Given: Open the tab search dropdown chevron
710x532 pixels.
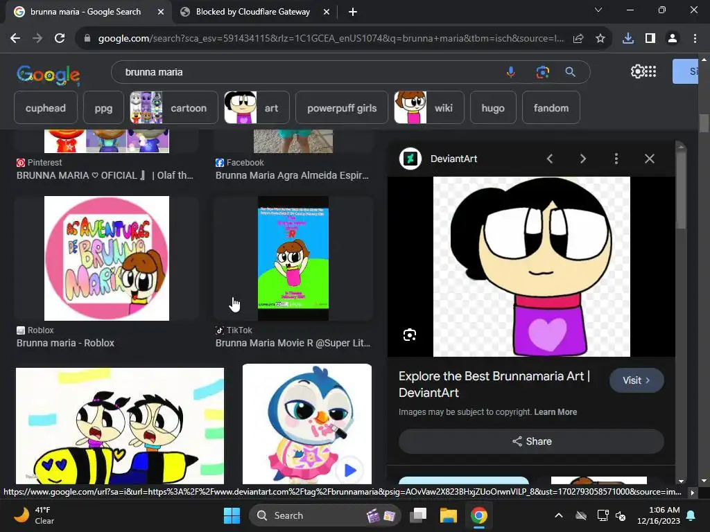Looking at the screenshot, I should pyautogui.click(x=598, y=10).
